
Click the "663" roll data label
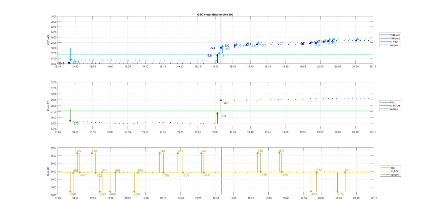click(104, 170)
